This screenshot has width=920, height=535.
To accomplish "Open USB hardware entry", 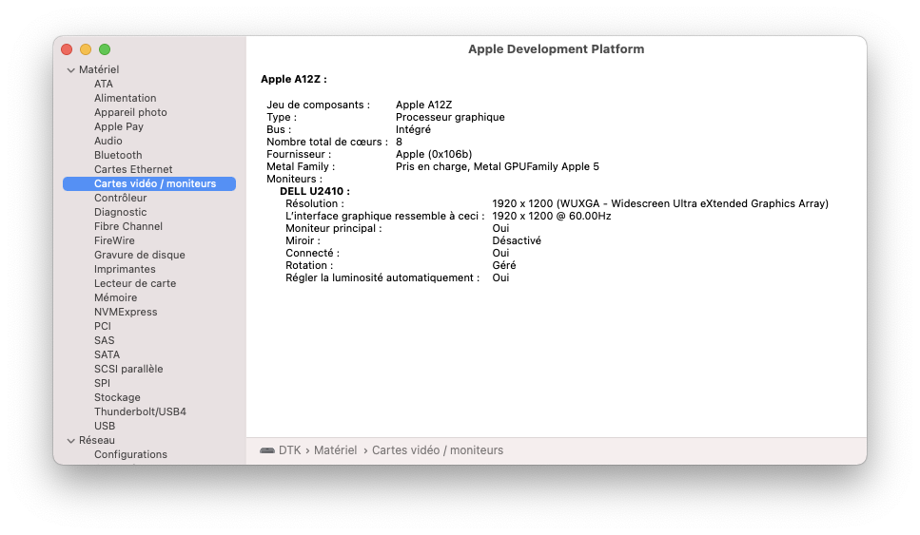I will tap(105, 426).
